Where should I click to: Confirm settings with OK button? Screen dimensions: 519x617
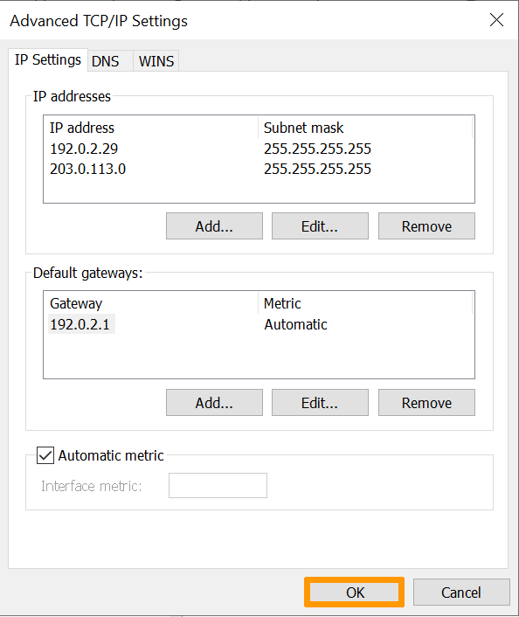click(x=354, y=593)
